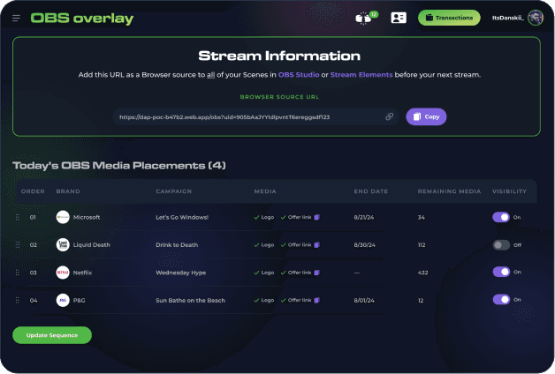Image resolution: width=555 pixels, height=374 pixels.
Task: Copy the Microsoft offer link icon
Action: [x=317, y=217]
